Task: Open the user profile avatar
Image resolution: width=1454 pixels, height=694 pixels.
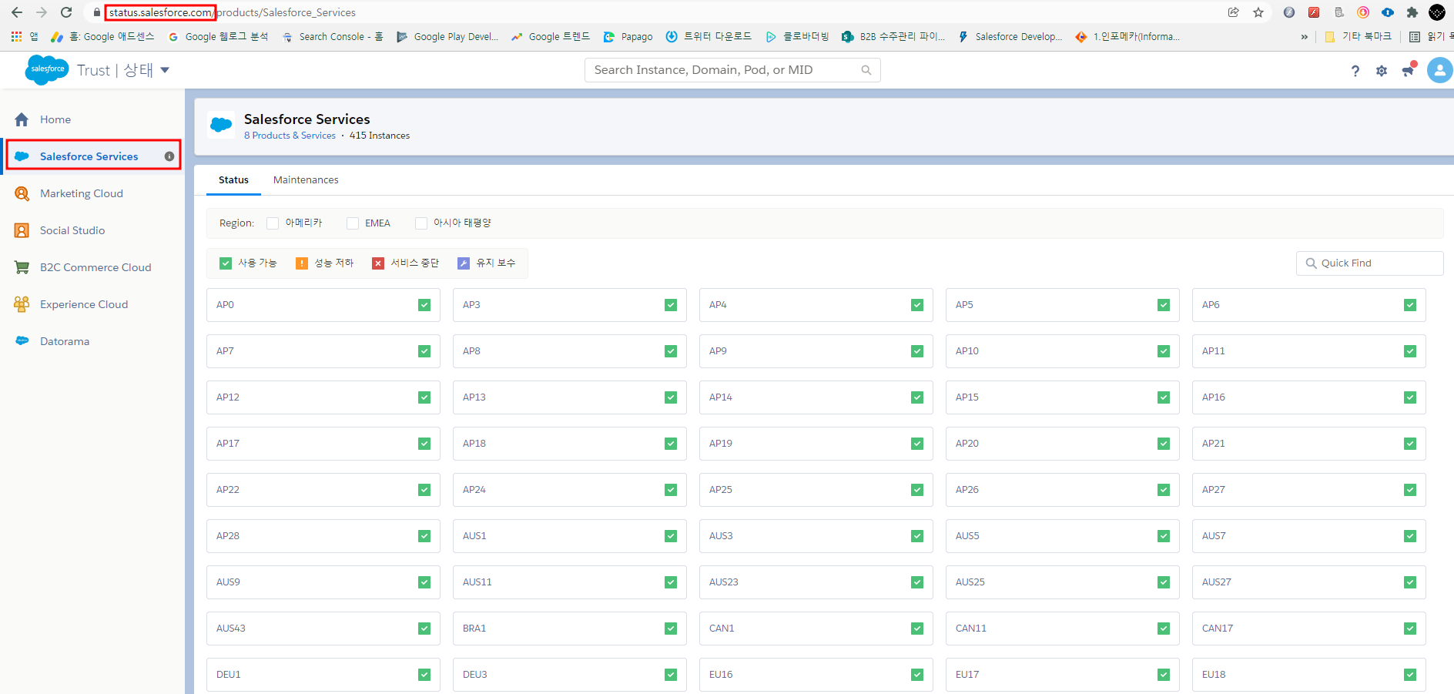Action: pos(1439,70)
